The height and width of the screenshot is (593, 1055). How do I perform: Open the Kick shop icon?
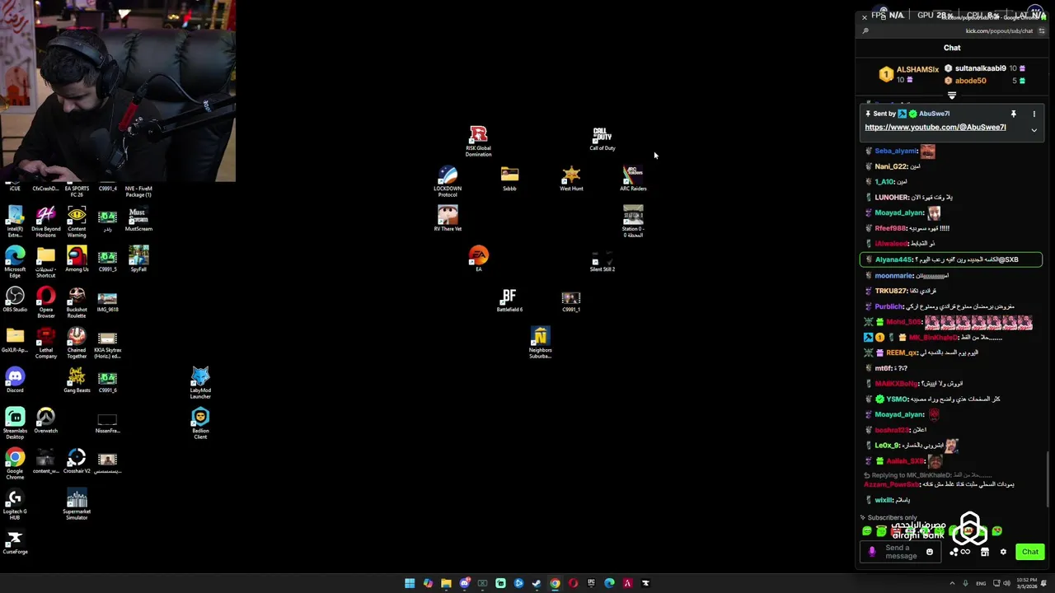click(x=984, y=552)
